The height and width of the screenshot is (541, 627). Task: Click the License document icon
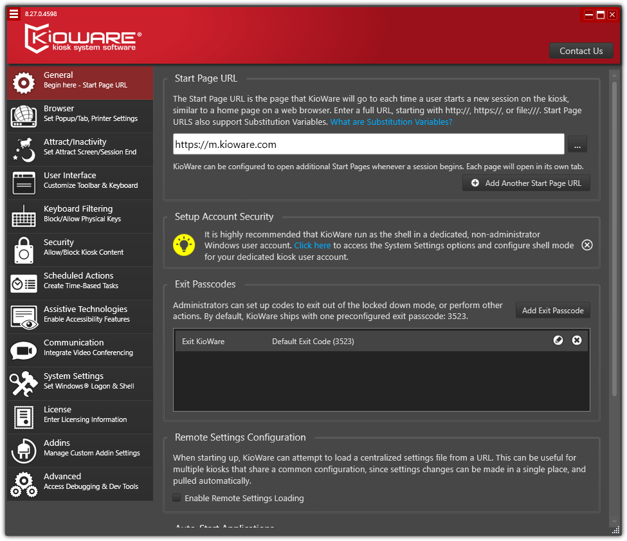24,418
